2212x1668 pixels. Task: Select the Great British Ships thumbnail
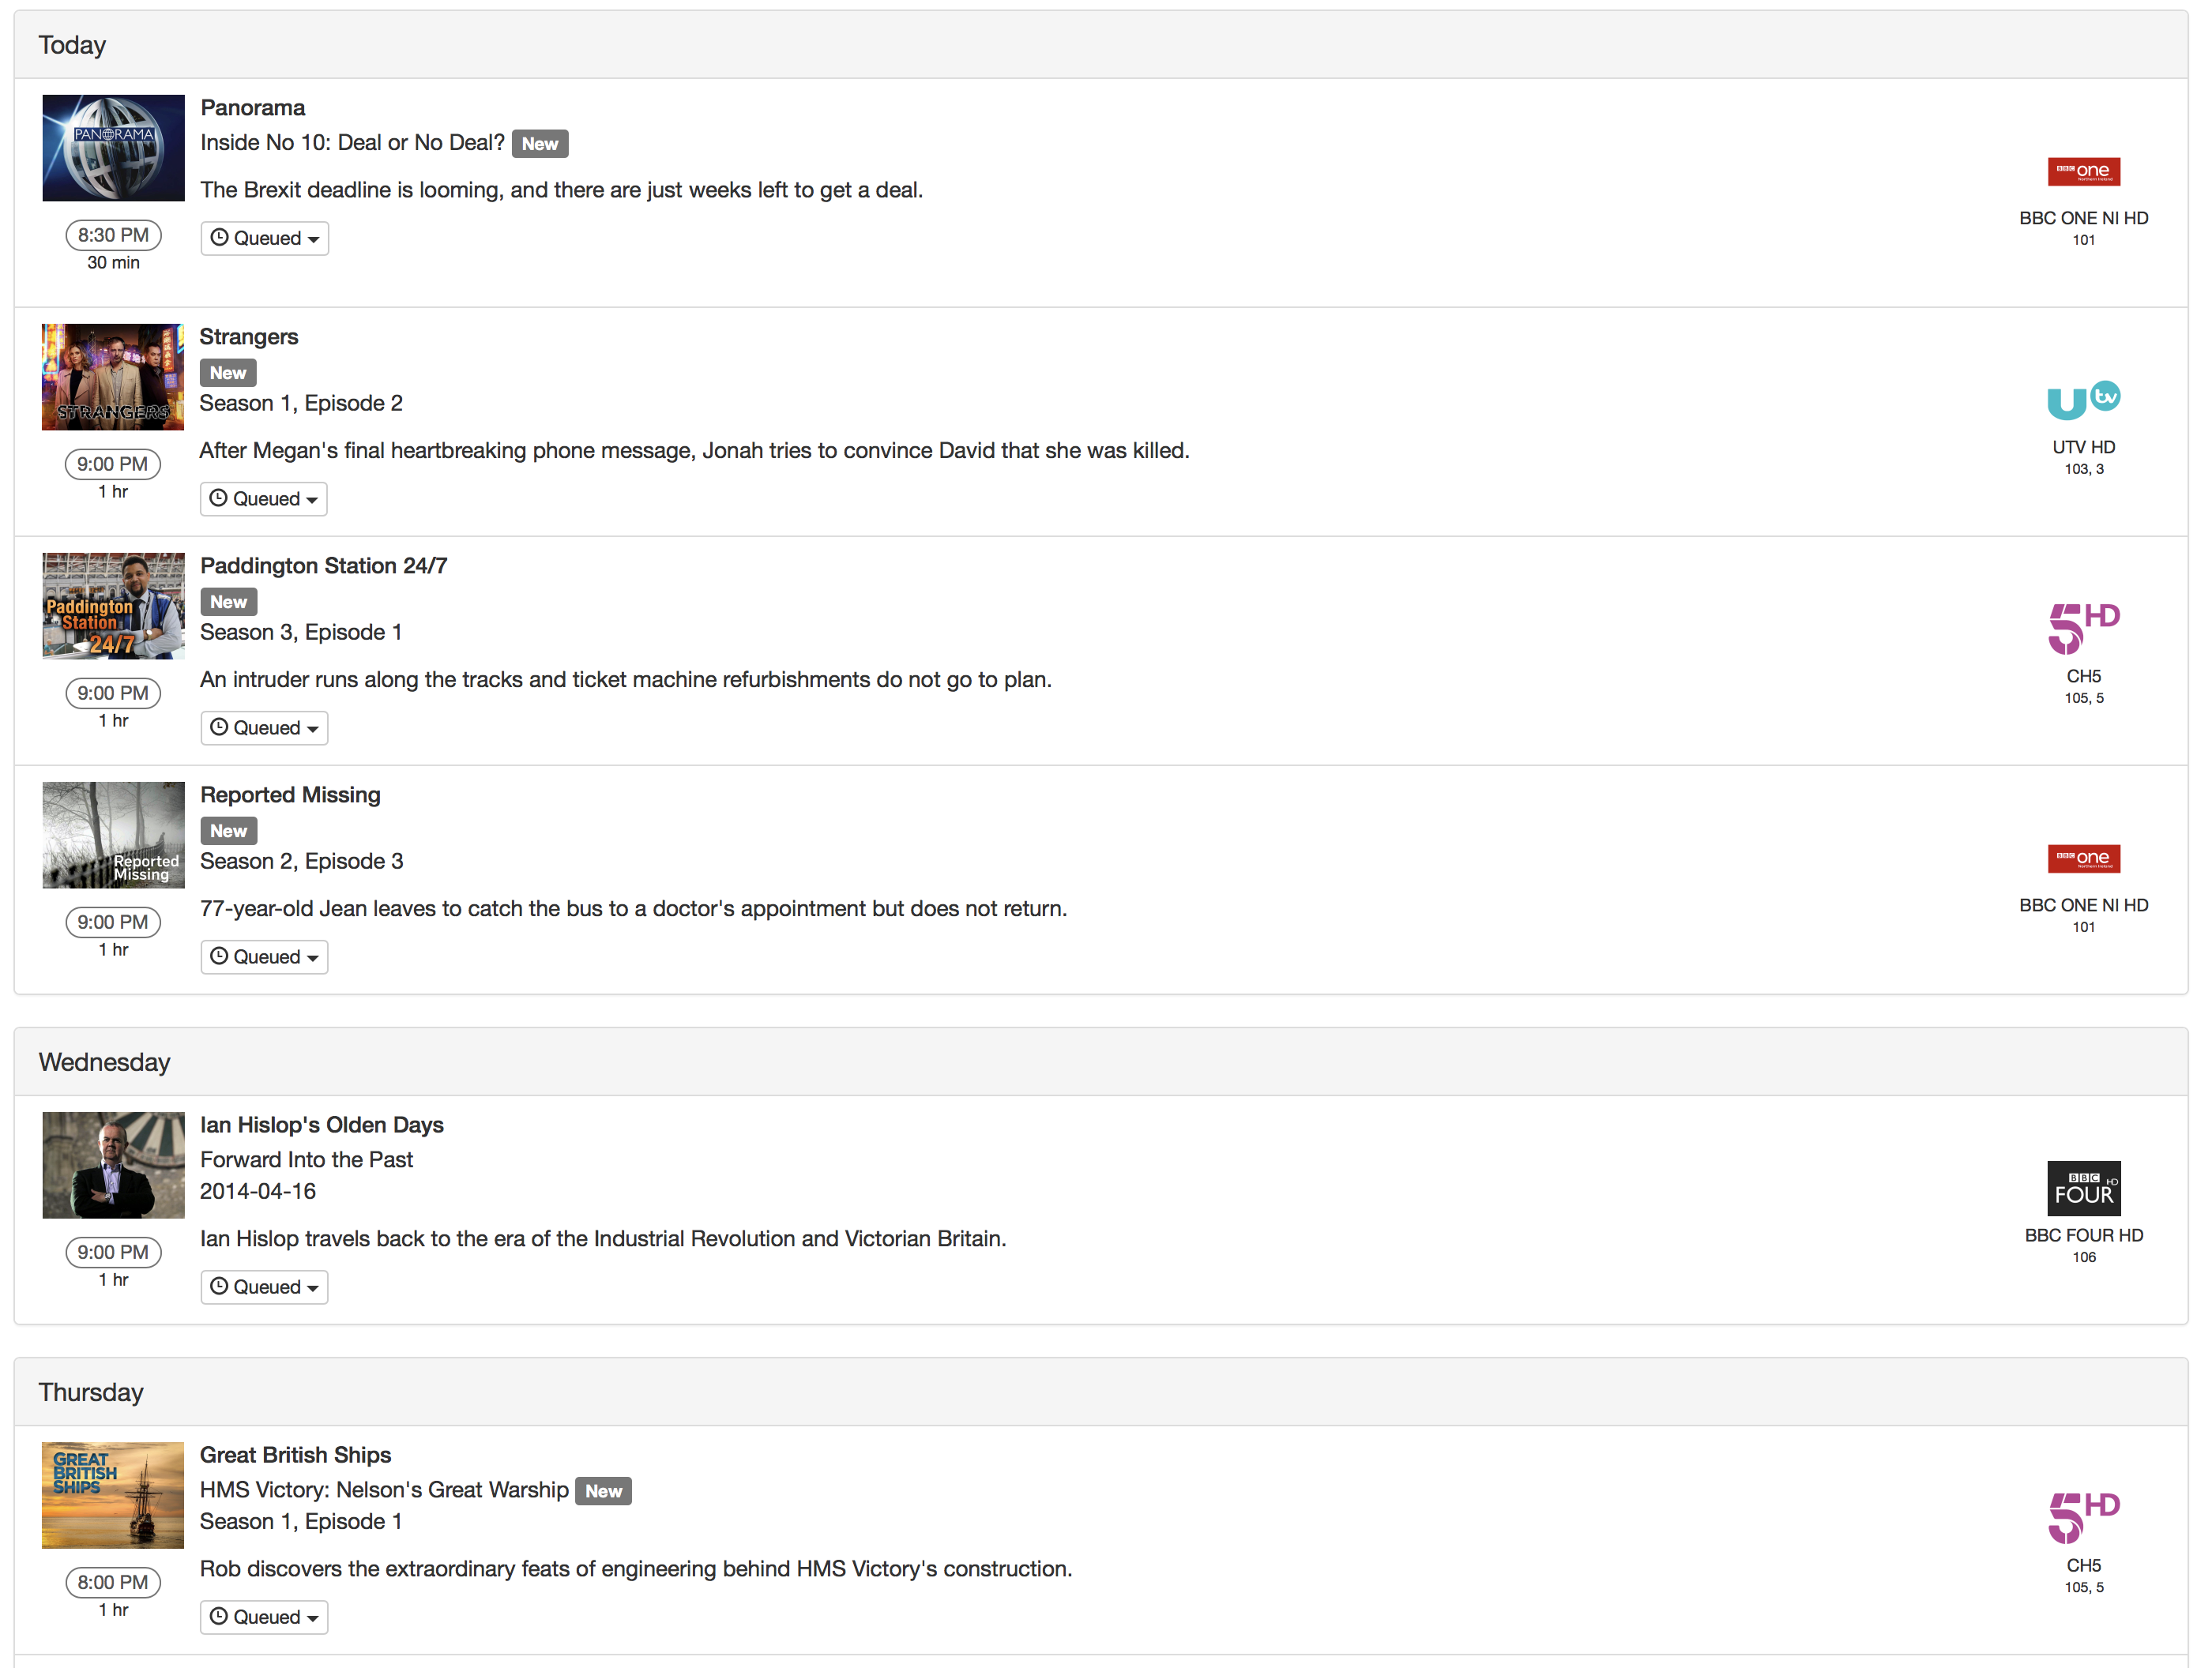[113, 1495]
